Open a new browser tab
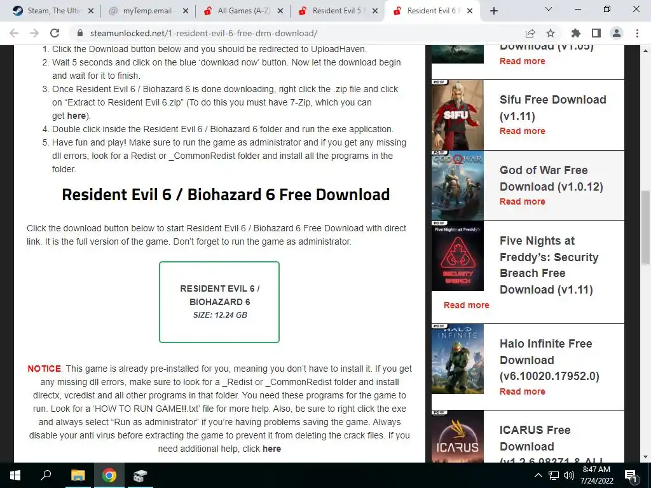This screenshot has width=651, height=488. pyautogui.click(x=493, y=11)
